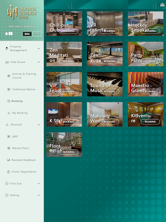Viewport: 166px width, 222px height.
Task: Click Booking button for Zen Yoga
Action: click(x=109, y=61)
